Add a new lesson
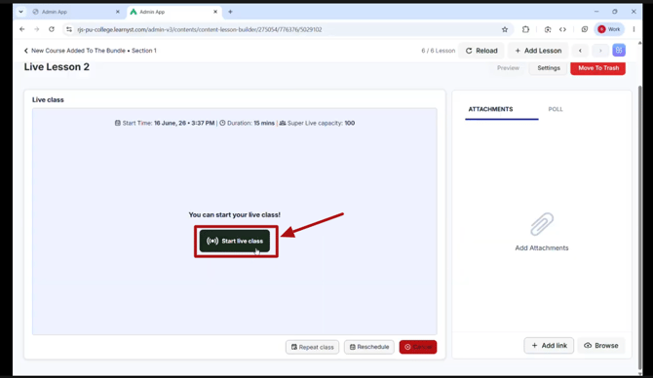 pos(538,51)
